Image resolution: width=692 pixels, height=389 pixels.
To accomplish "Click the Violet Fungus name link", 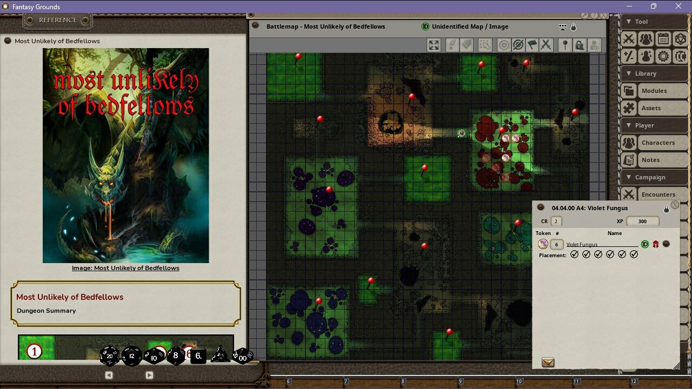I will point(581,244).
